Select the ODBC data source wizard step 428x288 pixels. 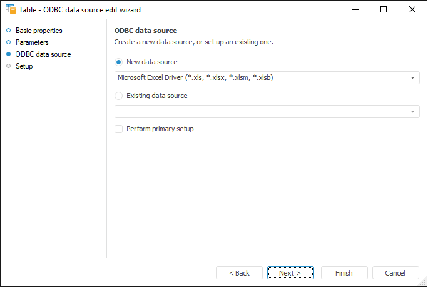coord(43,54)
